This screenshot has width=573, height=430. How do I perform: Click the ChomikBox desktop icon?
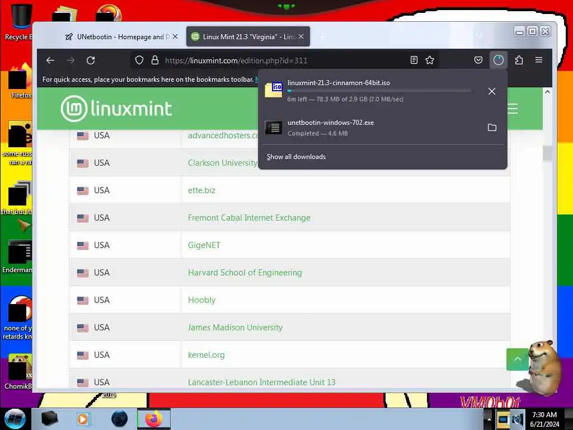pos(18,371)
